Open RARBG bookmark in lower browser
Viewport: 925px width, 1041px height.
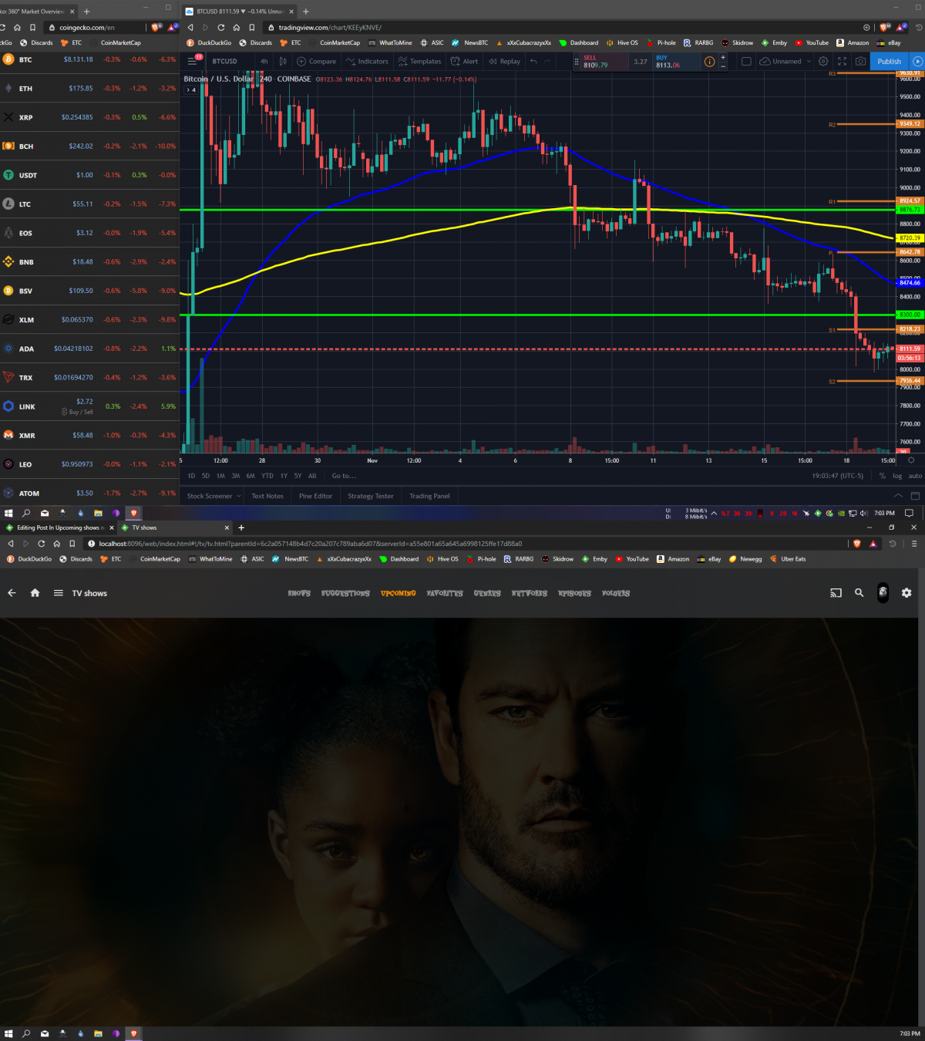[519, 559]
